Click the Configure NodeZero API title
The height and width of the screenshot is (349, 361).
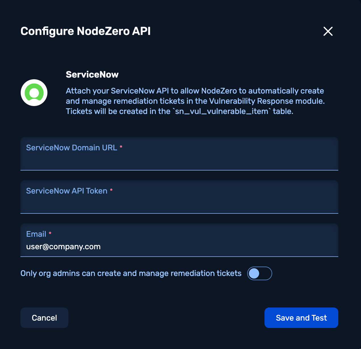(85, 31)
